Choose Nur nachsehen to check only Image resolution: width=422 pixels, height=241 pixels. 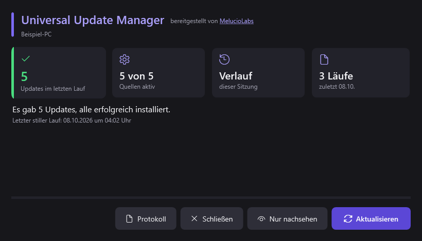coord(287,218)
